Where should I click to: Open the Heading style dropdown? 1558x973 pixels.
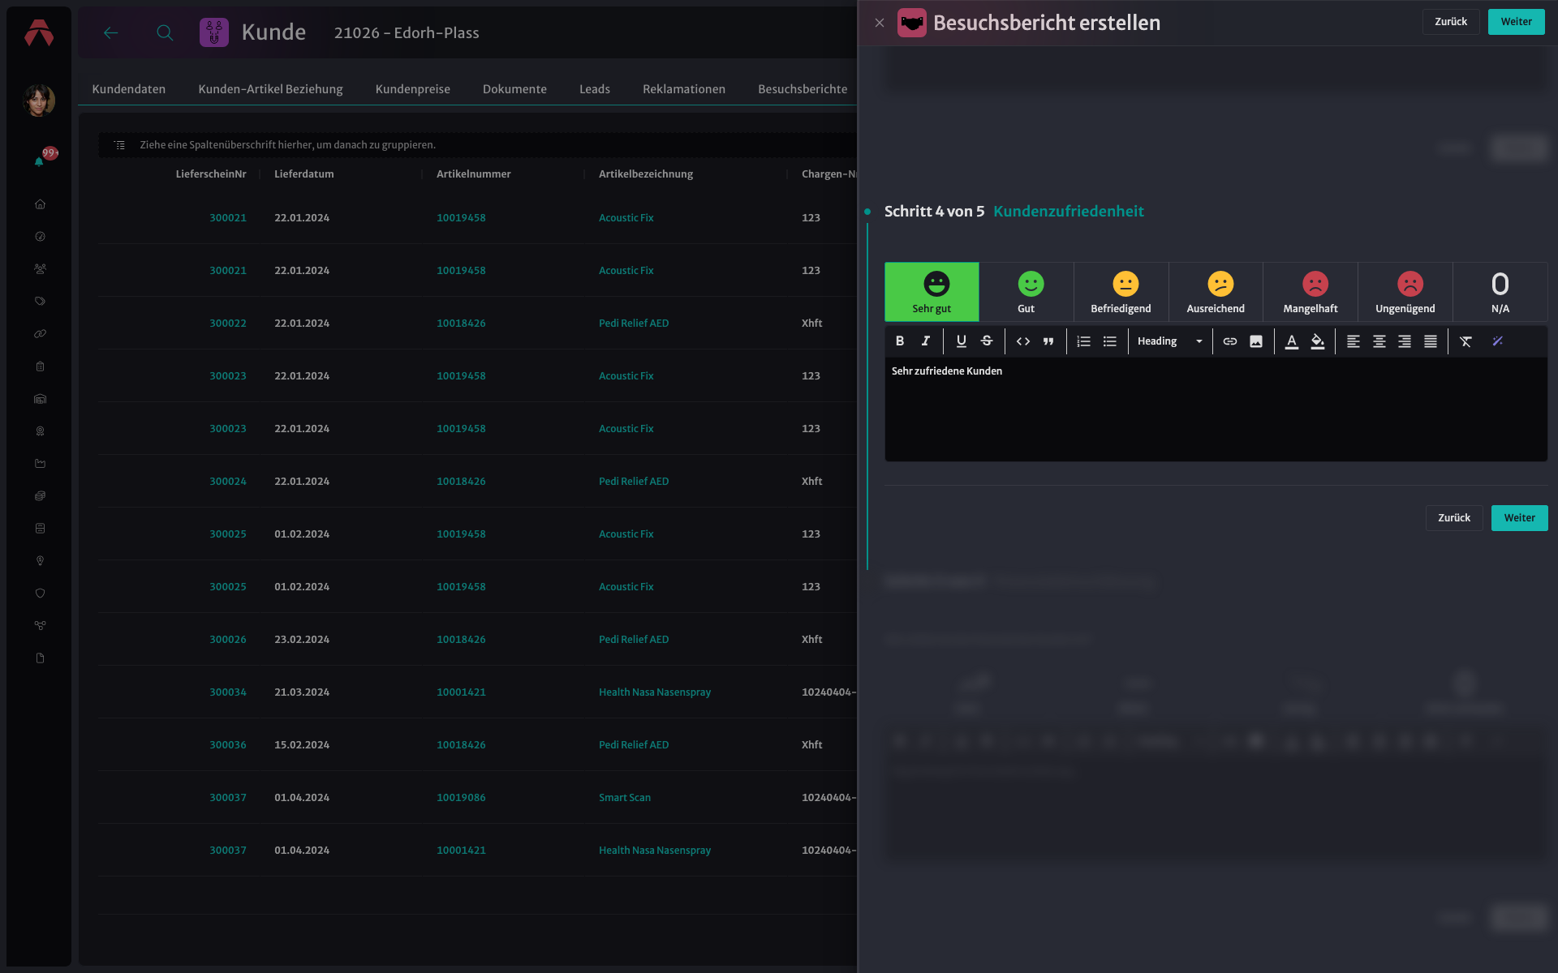(x=1169, y=341)
